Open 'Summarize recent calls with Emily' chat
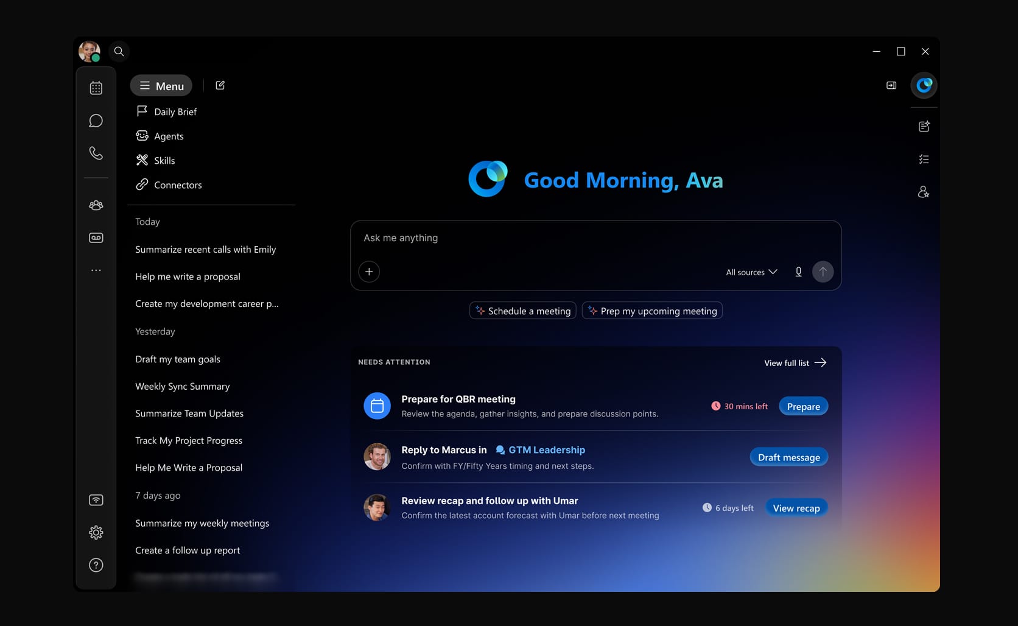Viewport: 1018px width, 626px height. point(206,249)
